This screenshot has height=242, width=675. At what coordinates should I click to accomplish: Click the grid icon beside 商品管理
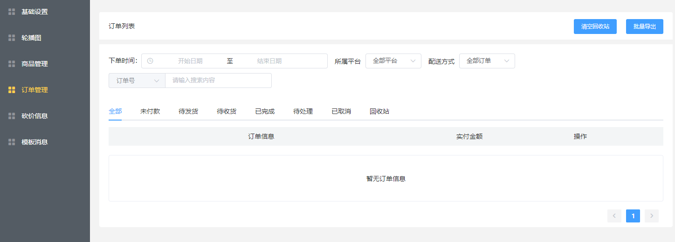[x=12, y=64]
